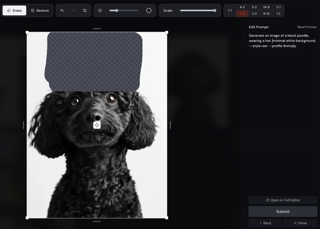Image resolution: width=320 pixels, height=229 pixels.
Task: Click the bottom-right corner crop handle
Action: (166, 218)
